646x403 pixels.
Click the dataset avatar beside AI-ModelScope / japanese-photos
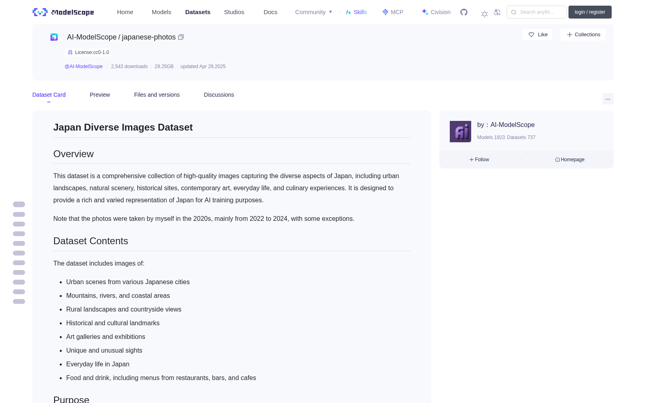(x=54, y=37)
